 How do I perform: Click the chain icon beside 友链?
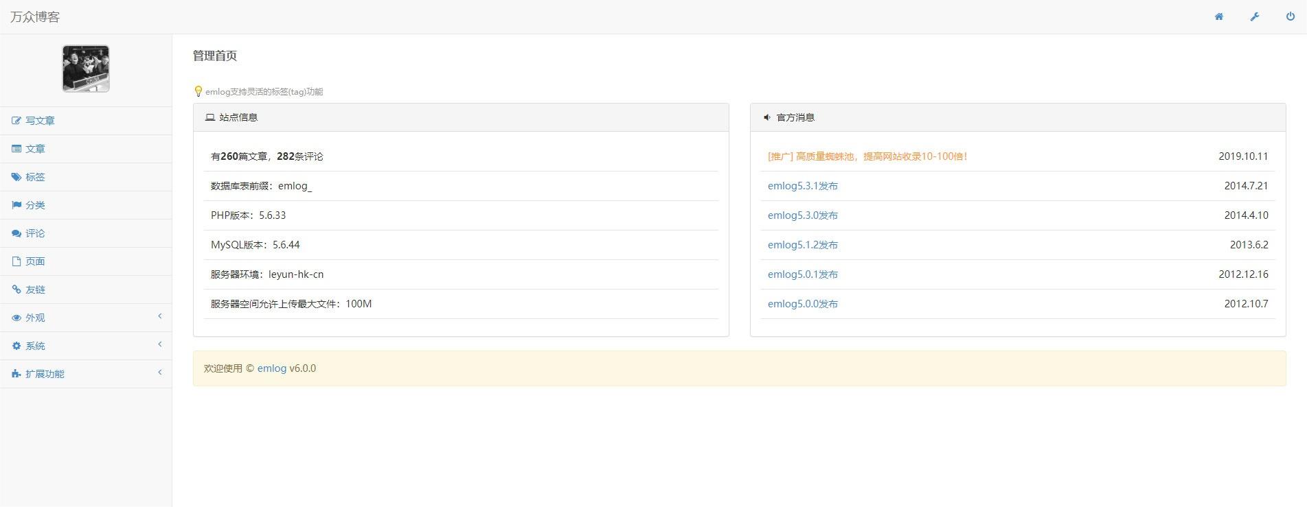click(x=16, y=290)
